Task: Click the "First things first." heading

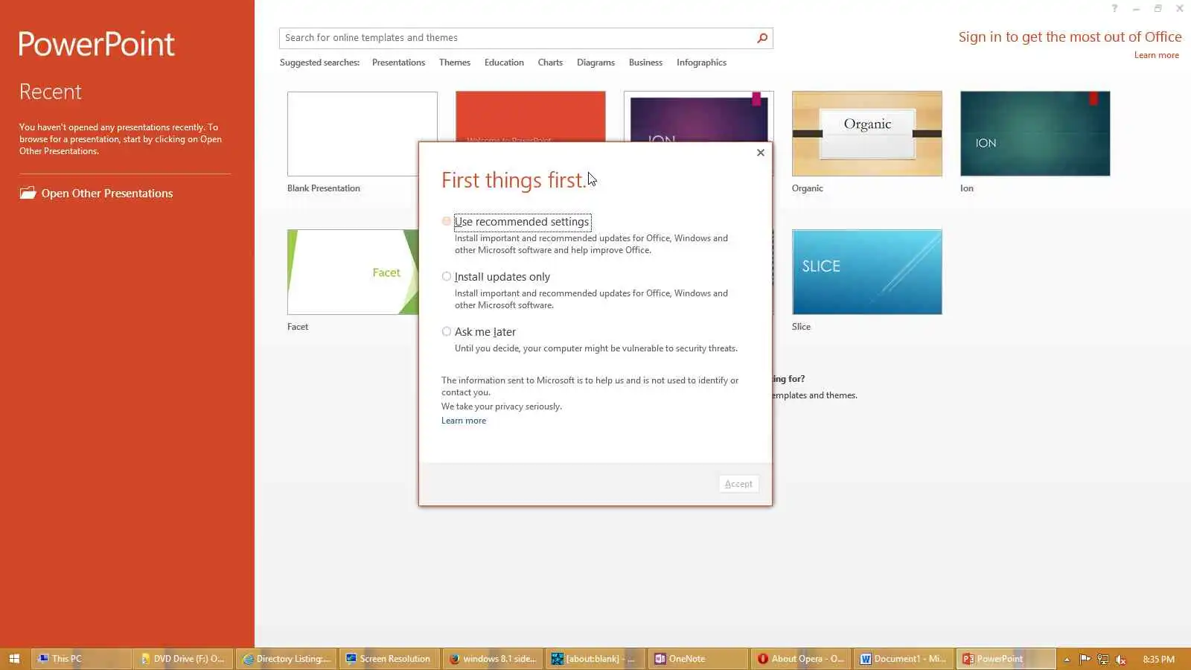Action: 514,180
